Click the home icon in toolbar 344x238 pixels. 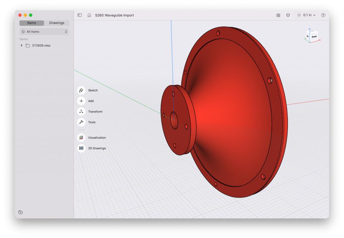(x=89, y=15)
